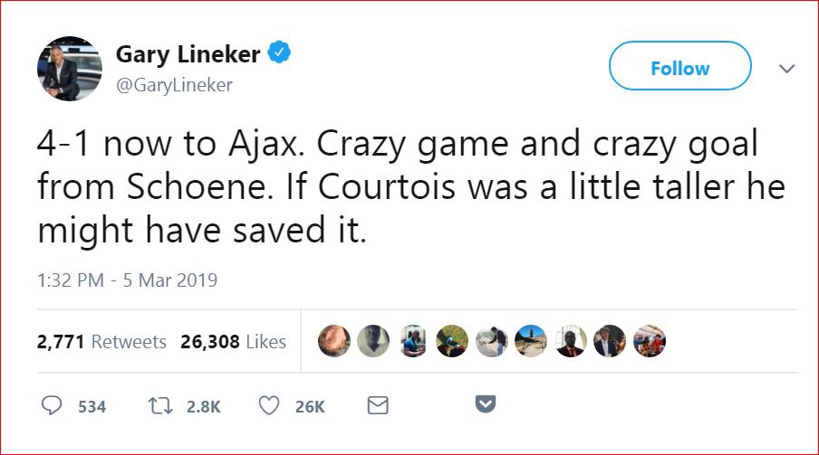This screenshot has width=819, height=455.
Task: Open Gary Lineker's profile picture
Action: click(x=69, y=69)
